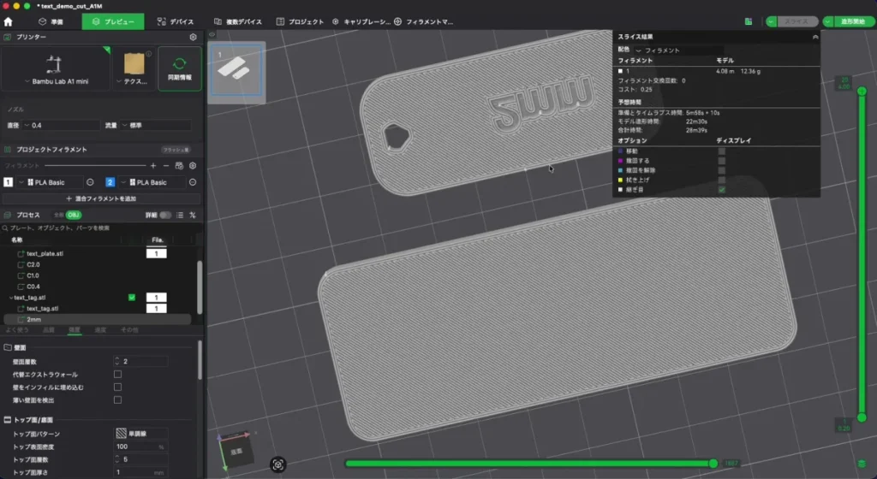The image size is (877, 479).
Task: Click the project filament panel icon
Action: (7, 150)
